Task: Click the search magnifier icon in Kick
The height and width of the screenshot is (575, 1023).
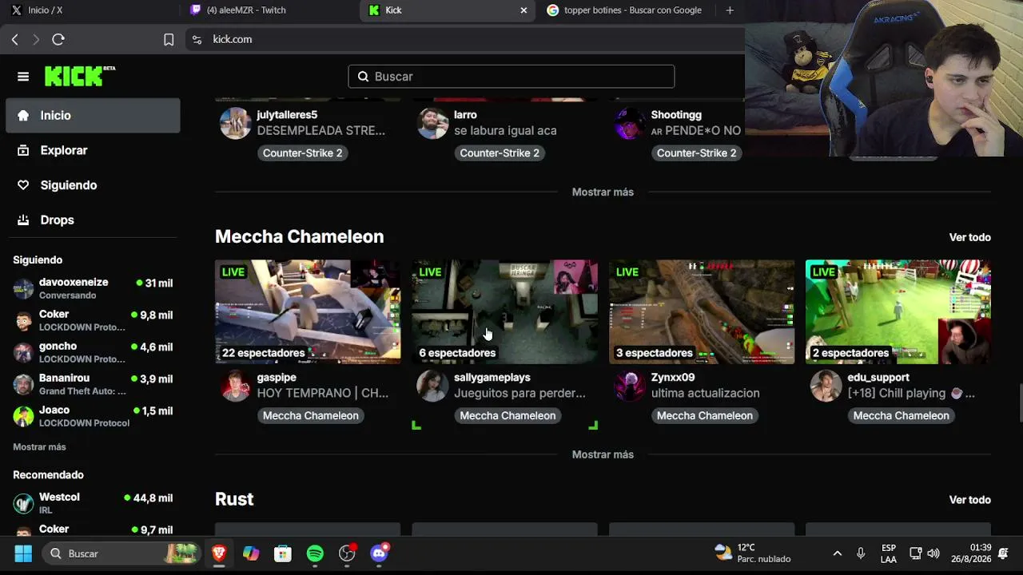Action: 363,77
